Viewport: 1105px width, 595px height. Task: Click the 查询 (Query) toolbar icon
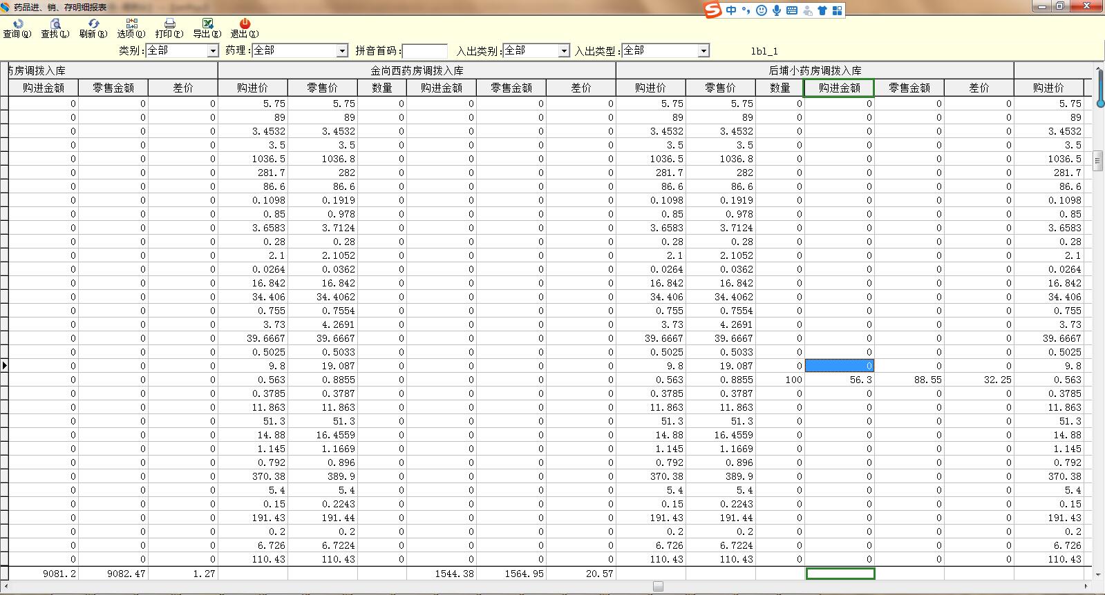pyautogui.click(x=17, y=28)
